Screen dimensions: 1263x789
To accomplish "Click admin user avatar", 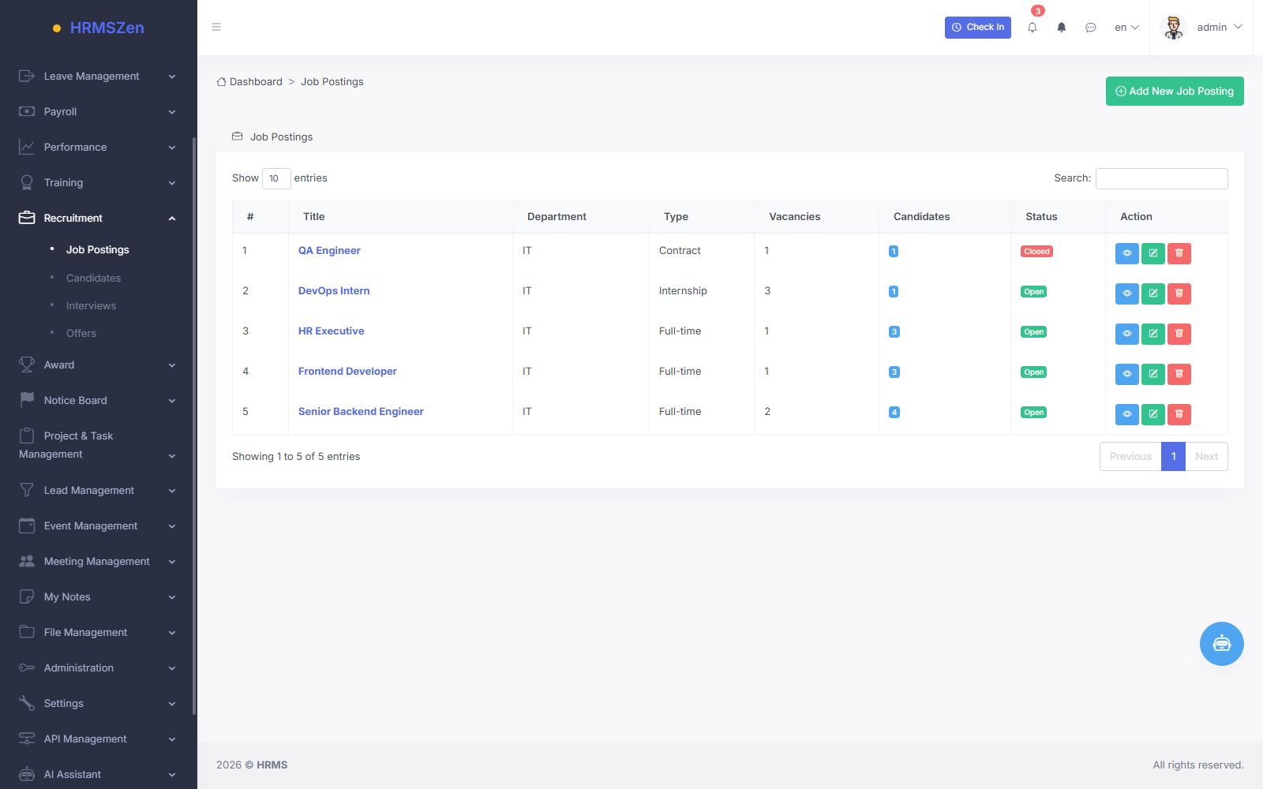I will (1174, 27).
